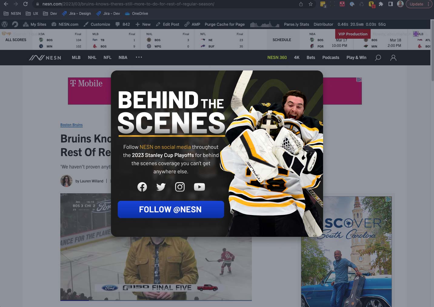The height and width of the screenshot is (307, 434).
Task: Open site search magnifier icon
Action: click(378, 57)
